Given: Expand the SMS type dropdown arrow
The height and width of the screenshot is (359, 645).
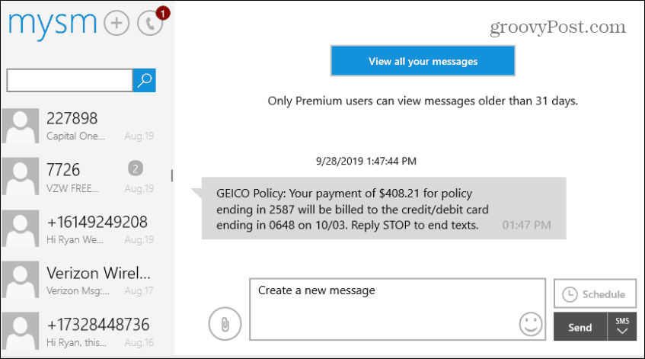Looking at the screenshot, I should click(x=622, y=326).
